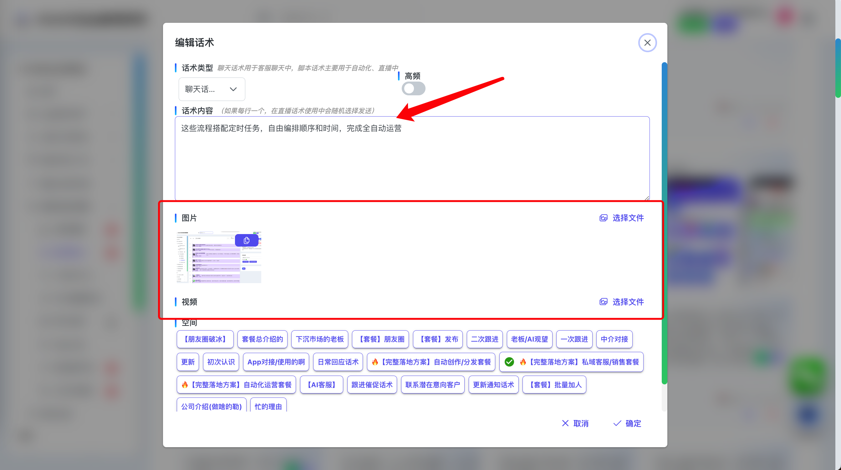
Task: Click the X icon beside 取消
Action: pyautogui.click(x=565, y=423)
